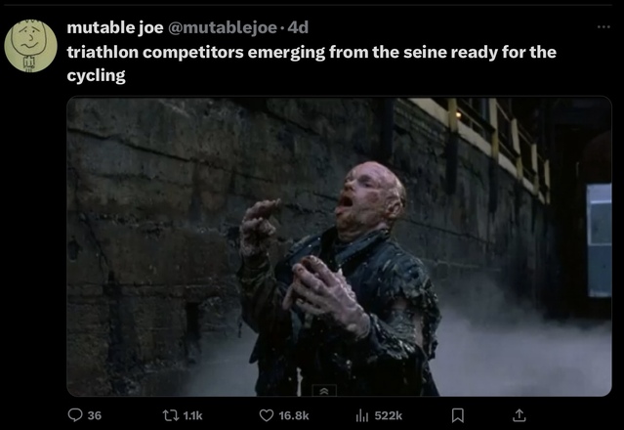Open the attached movie still image

pos(339,246)
